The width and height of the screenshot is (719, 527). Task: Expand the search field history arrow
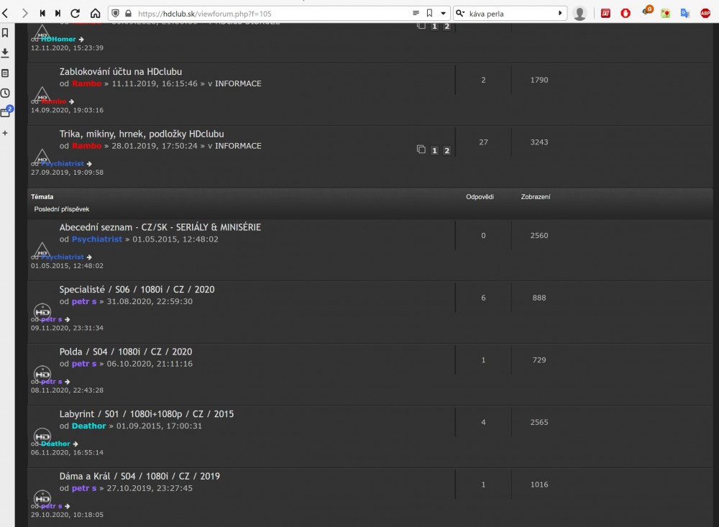click(560, 14)
